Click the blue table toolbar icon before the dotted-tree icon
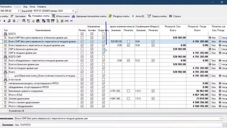This screenshot has height=128, width=227. [x=24, y=21]
